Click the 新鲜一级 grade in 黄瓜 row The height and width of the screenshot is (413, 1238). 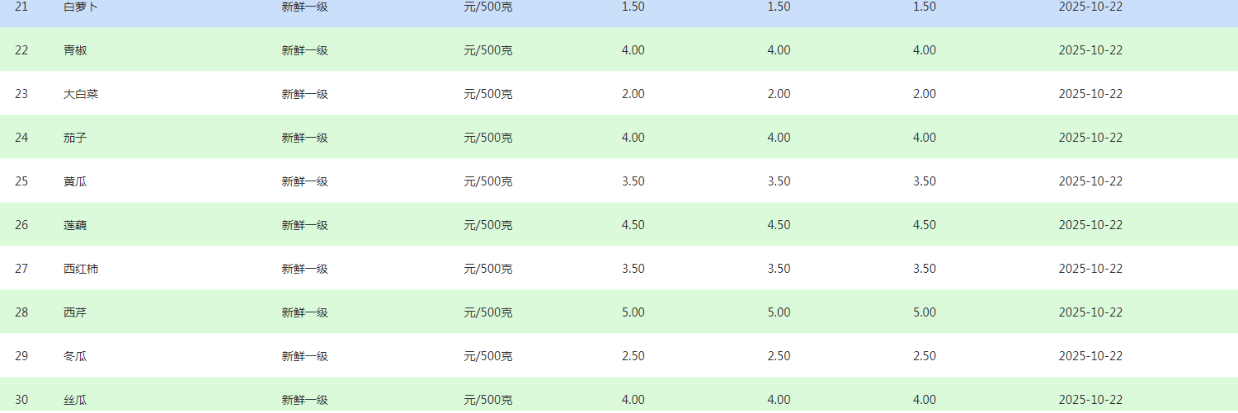(x=305, y=181)
